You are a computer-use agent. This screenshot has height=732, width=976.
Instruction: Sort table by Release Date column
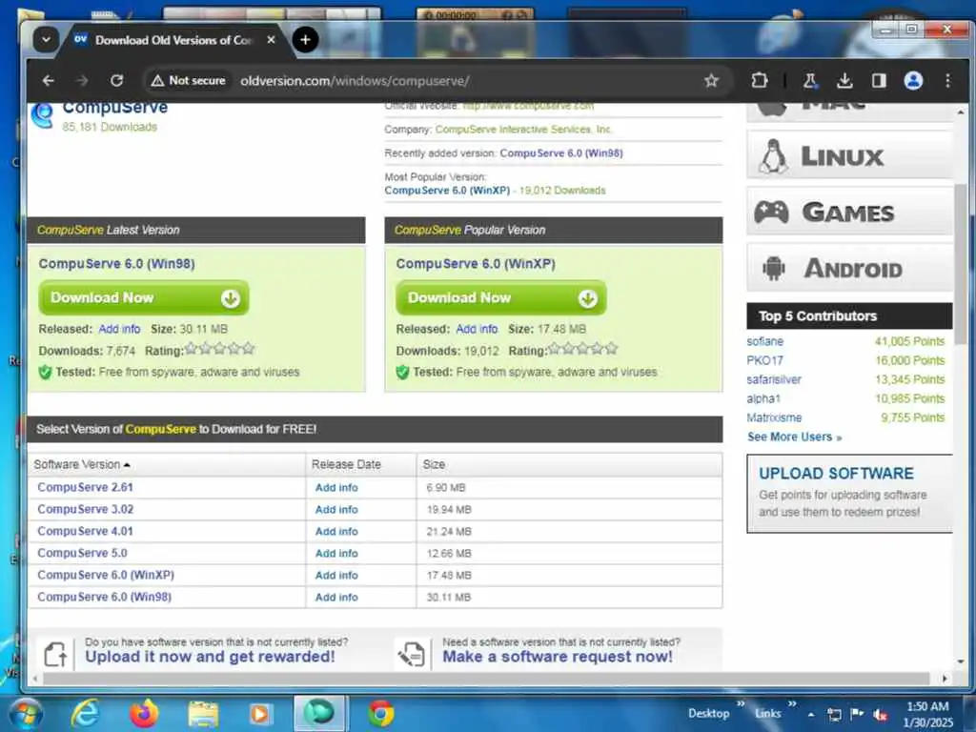(x=346, y=464)
